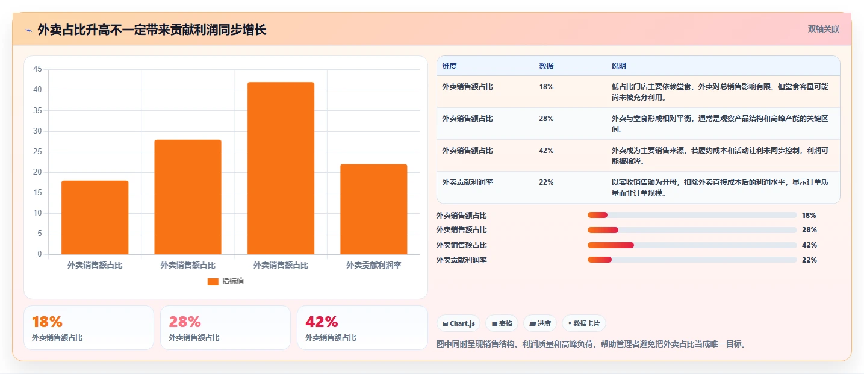Viewport: 864px width, 374px height.
Task: Click the lightning icon beside the card title
Action: pyautogui.click(x=28, y=30)
